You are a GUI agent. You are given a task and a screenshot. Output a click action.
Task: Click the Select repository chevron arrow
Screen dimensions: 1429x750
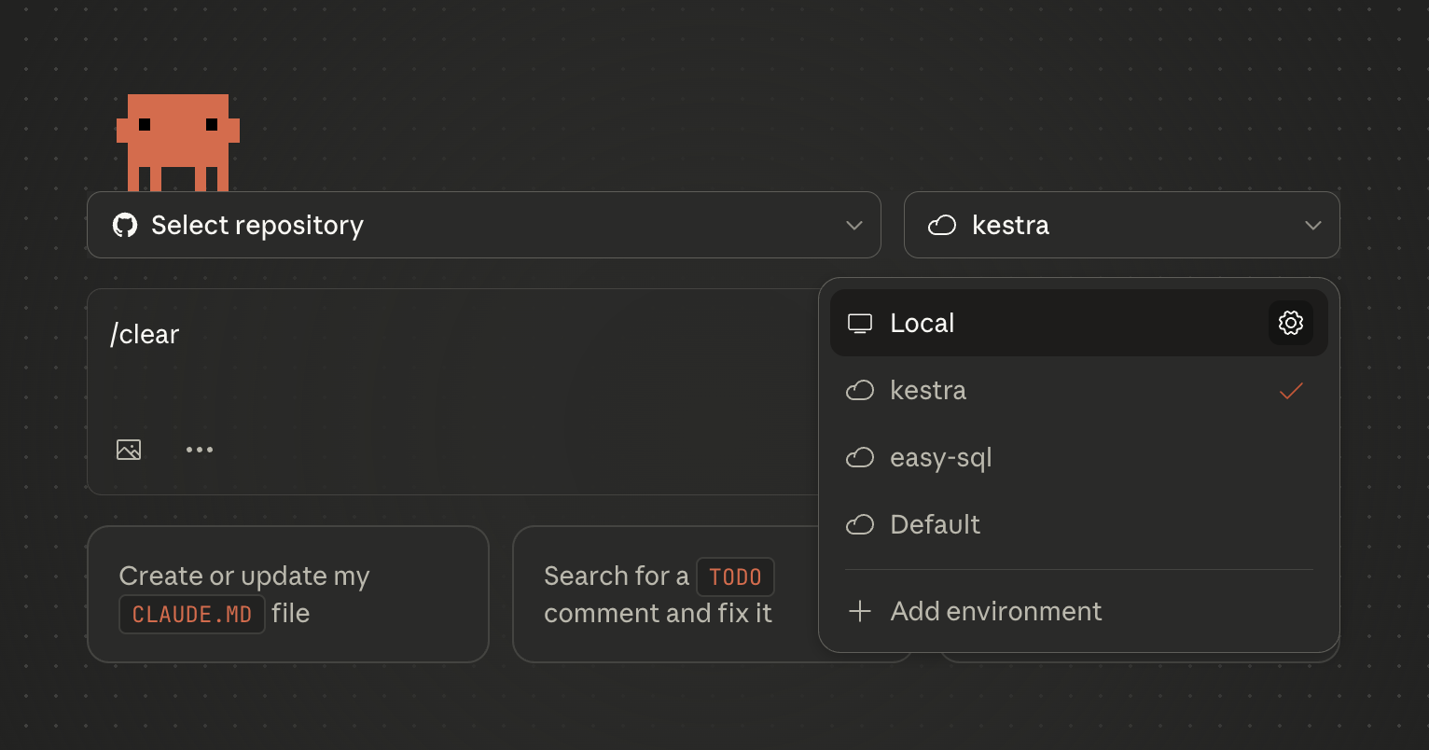(x=853, y=226)
